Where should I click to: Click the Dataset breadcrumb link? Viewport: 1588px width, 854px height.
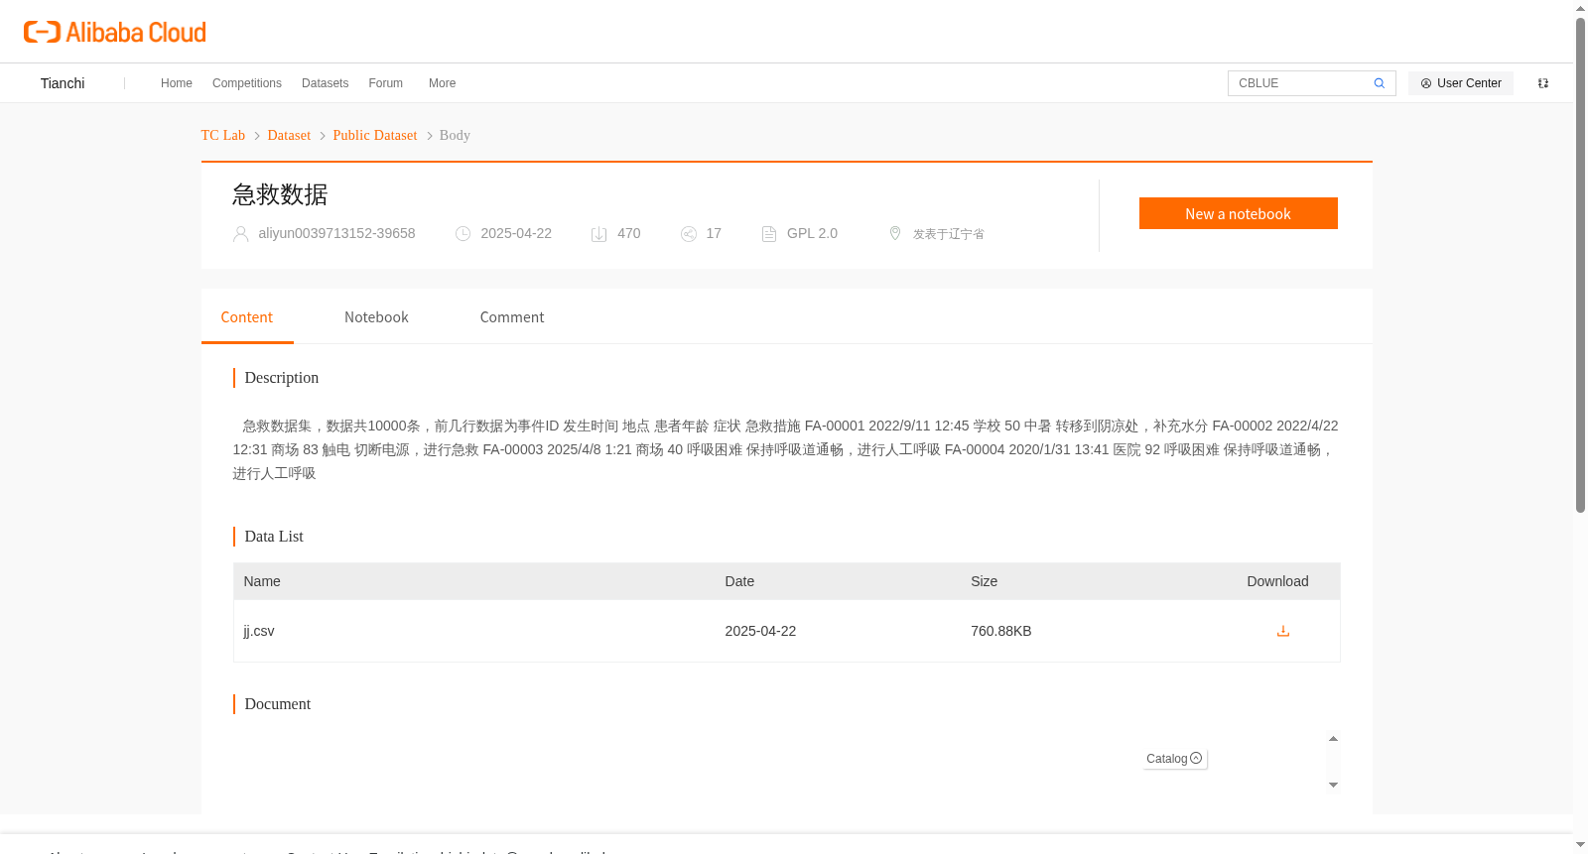pos(289,135)
